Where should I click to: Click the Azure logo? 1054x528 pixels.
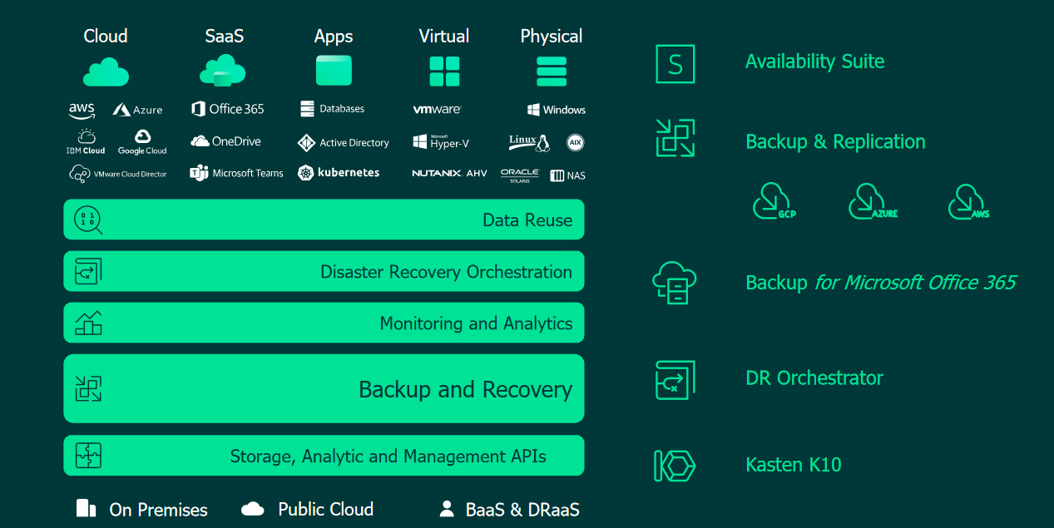(x=137, y=110)
